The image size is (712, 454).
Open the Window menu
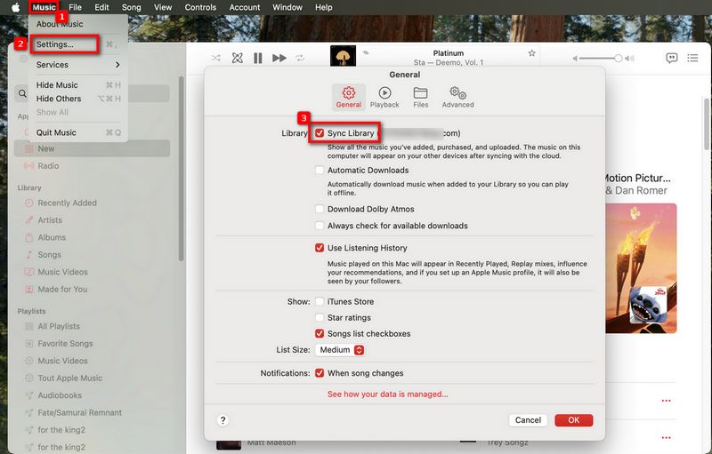point(287,7)
